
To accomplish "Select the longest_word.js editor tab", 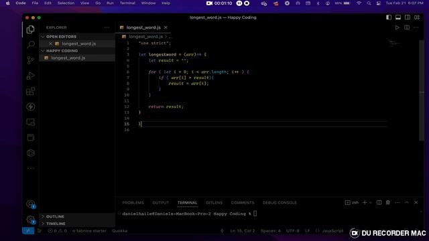I will click(143, 27).
